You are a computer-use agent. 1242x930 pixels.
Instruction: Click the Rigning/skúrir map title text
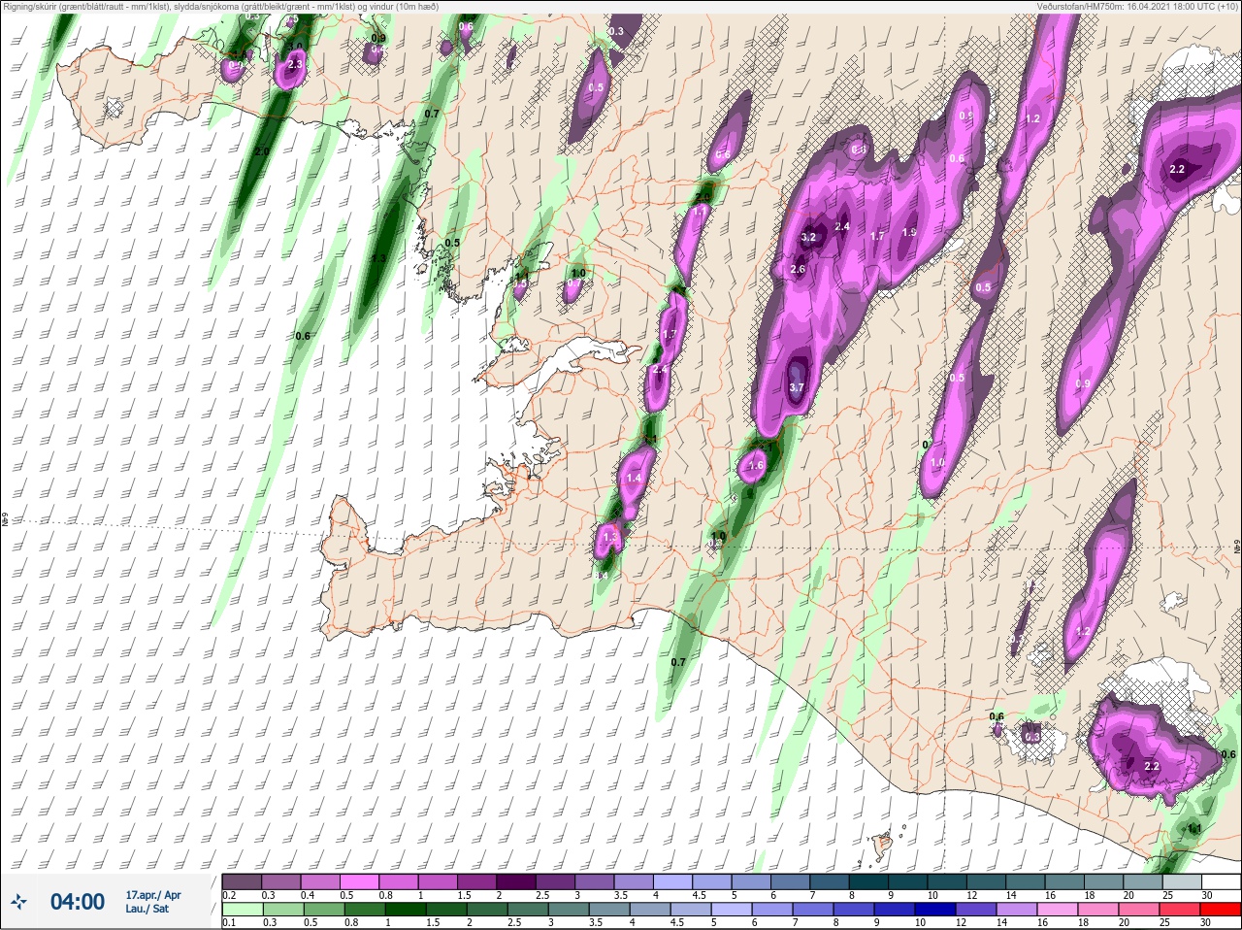pyautogui.click(x=221, y=7)
